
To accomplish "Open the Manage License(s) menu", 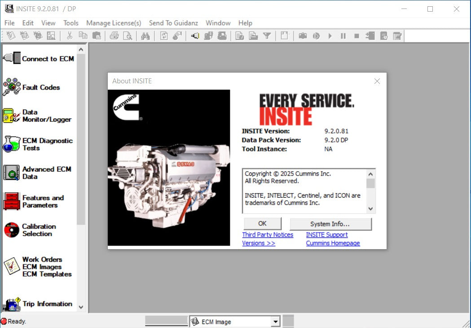I will [x=114, y=23].
